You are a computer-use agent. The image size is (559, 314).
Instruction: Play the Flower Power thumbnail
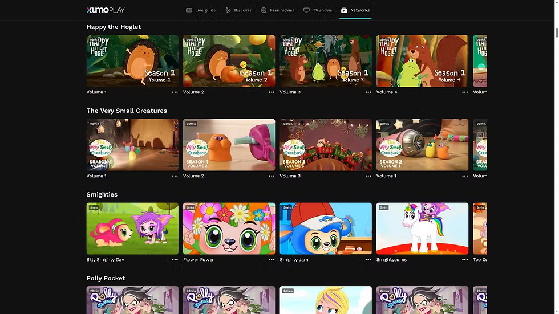coord(229,229)
